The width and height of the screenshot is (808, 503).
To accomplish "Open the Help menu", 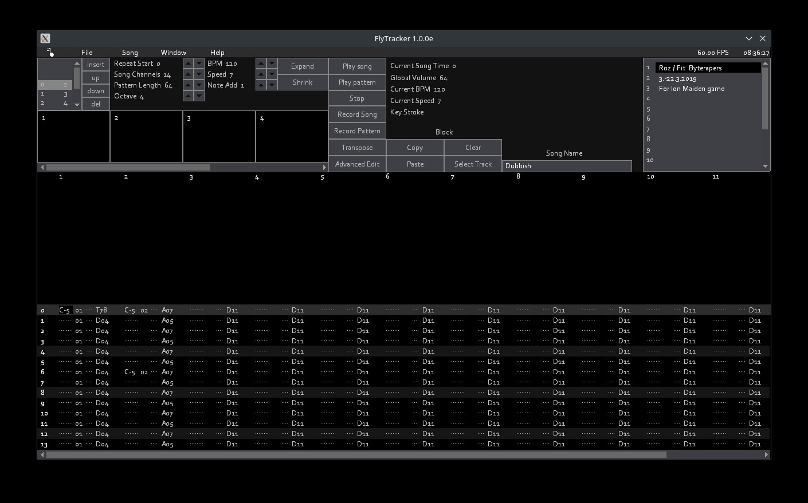I will tap(217, 52).
